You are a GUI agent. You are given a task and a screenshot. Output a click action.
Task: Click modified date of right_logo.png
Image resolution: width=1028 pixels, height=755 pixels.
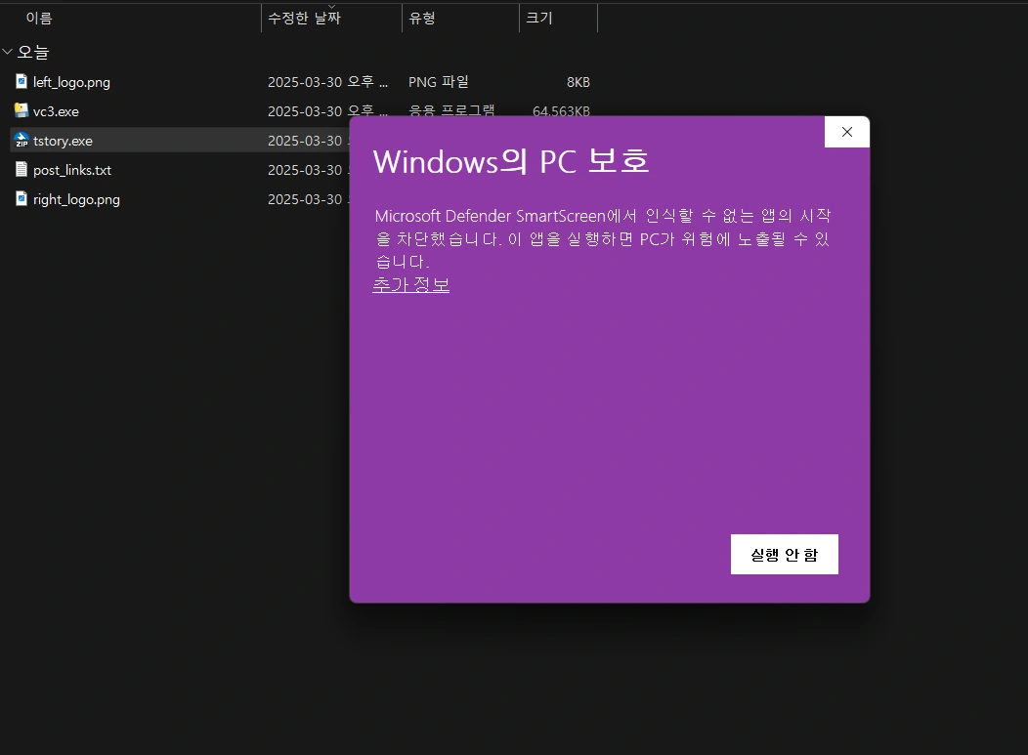pos(308,199)
